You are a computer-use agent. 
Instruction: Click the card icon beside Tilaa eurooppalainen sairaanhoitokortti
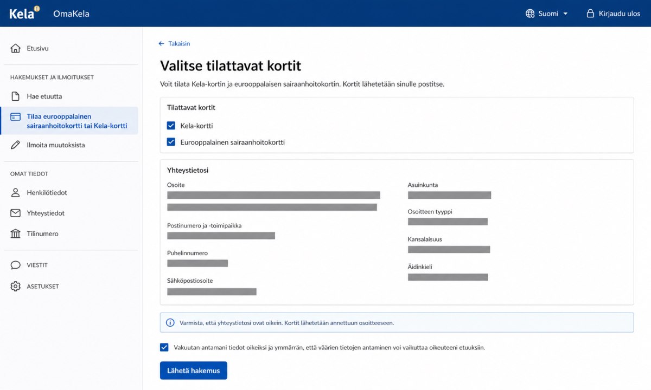16,117
